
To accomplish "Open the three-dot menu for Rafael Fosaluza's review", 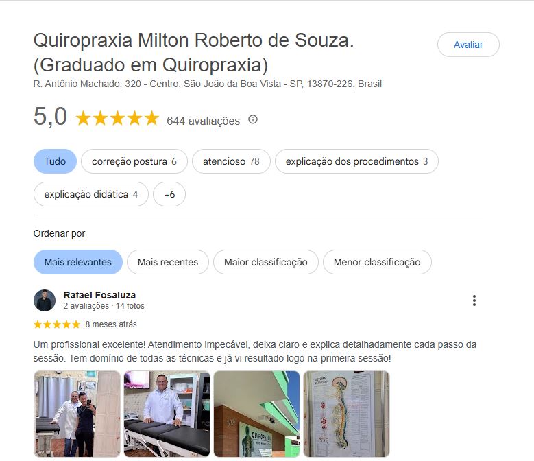I will 474,300.
